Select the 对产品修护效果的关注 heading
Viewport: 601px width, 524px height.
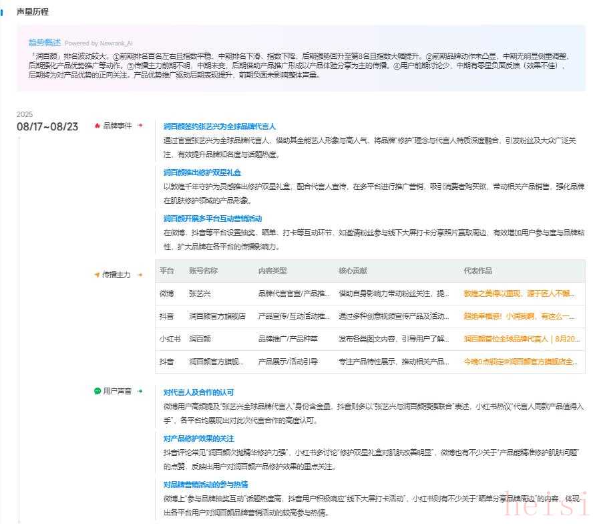click(x=198, y=438)
